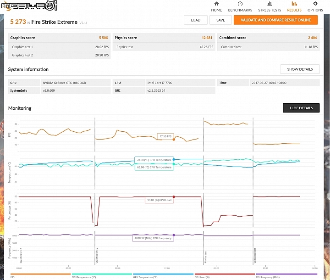Toggle CPU Temperature legend entry
This screenshot has height=280, width=330.
pos(102,276)
